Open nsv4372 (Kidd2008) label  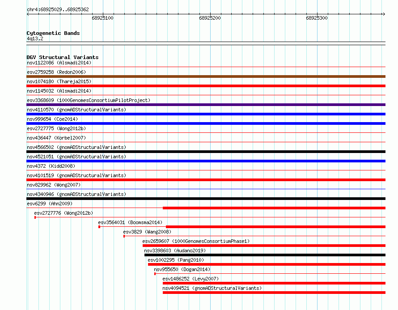pos(51,166)
